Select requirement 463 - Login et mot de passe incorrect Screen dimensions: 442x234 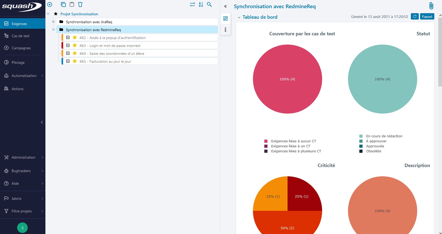click(140, 45)
